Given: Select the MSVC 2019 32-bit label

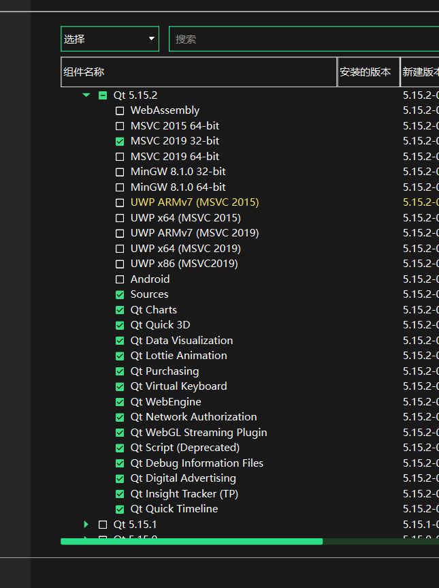Looking at the screenshot, I should click(x=175, y=141).
